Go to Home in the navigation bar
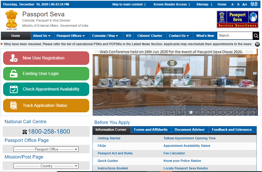The height and width of the screenshot is (172, 262). click(16, 36)
